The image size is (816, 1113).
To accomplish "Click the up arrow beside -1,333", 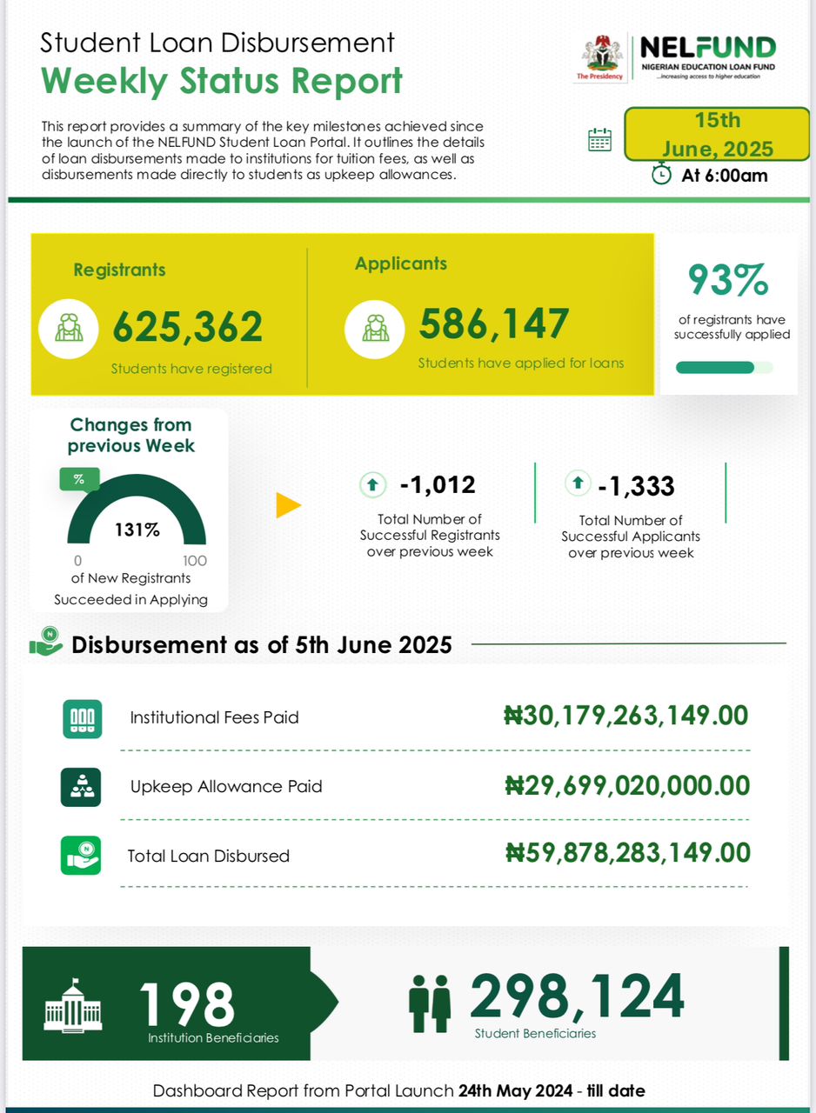I will coord(576,483).
